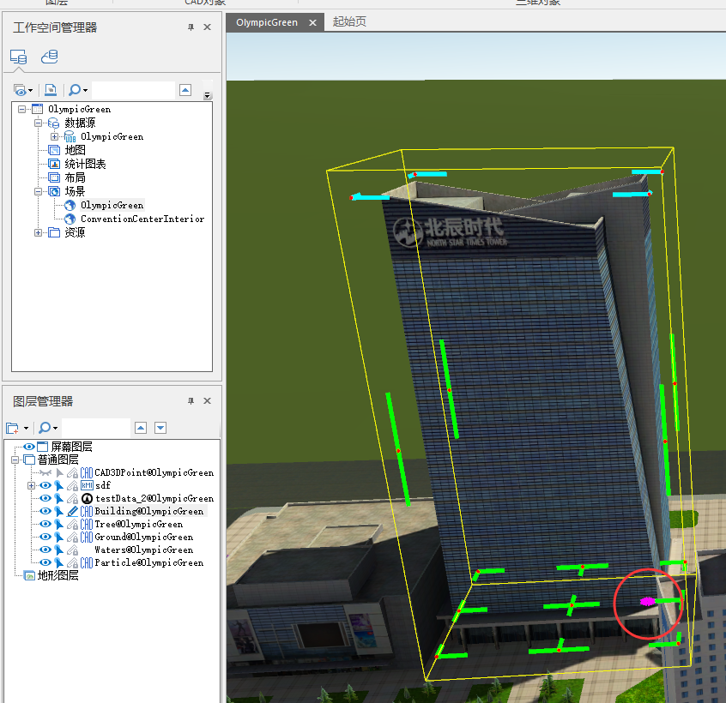Click the testData_2 model layer type icon
Image resolution: width=726 pixels, height=703 pixels.
[x=87, y=499]
